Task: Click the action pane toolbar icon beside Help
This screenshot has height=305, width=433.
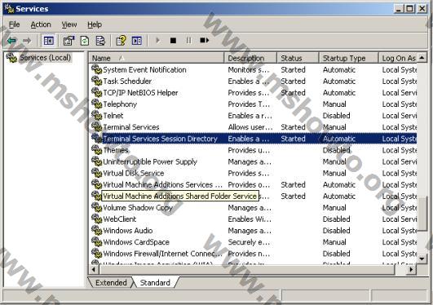Action: 137,41
